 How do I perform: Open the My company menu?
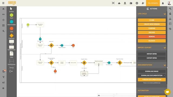pyautogui.click(x=153, y=3)
